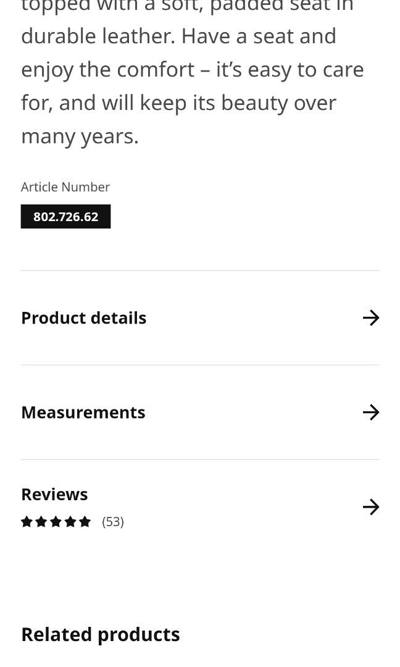Click the Product details arrow icon
The image size is (400, 667).
[x=370, y=318]
